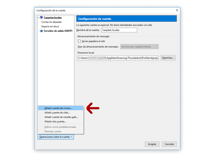Click the Configuración de cuenta header
The height and width of the screenshot is (158, 212).
coord(127,19)
